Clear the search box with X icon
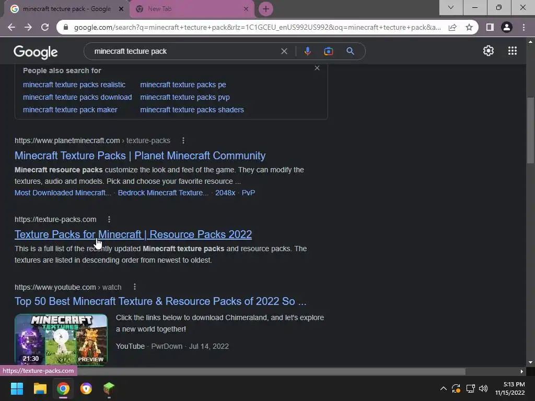 [x=284, y=51]
